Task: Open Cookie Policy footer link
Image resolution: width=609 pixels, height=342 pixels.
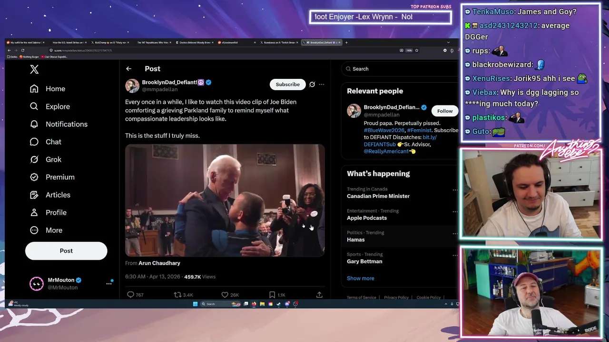Action: click(x=429, y=297)
